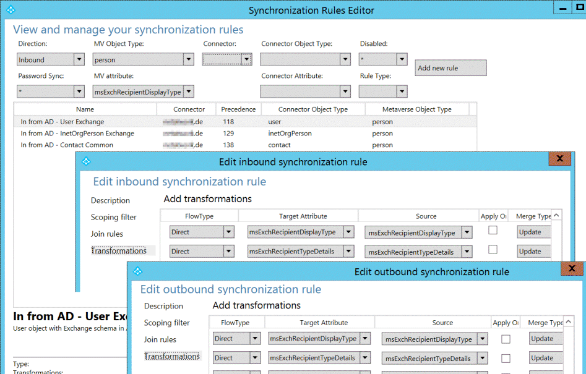Viewport: 586px width, 374px height.
Task: Open Scoping filter page in outbound rule editor
Action: point(166,323)
